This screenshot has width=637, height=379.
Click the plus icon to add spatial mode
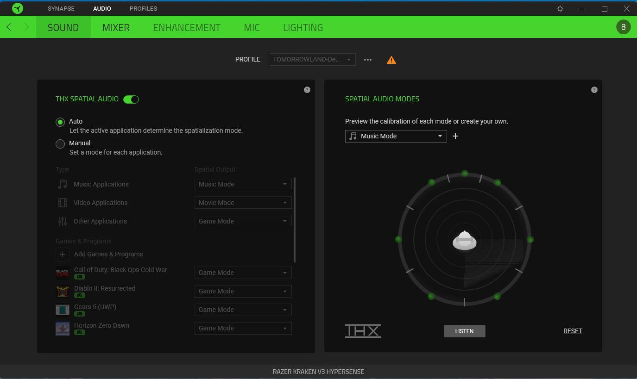455,136
